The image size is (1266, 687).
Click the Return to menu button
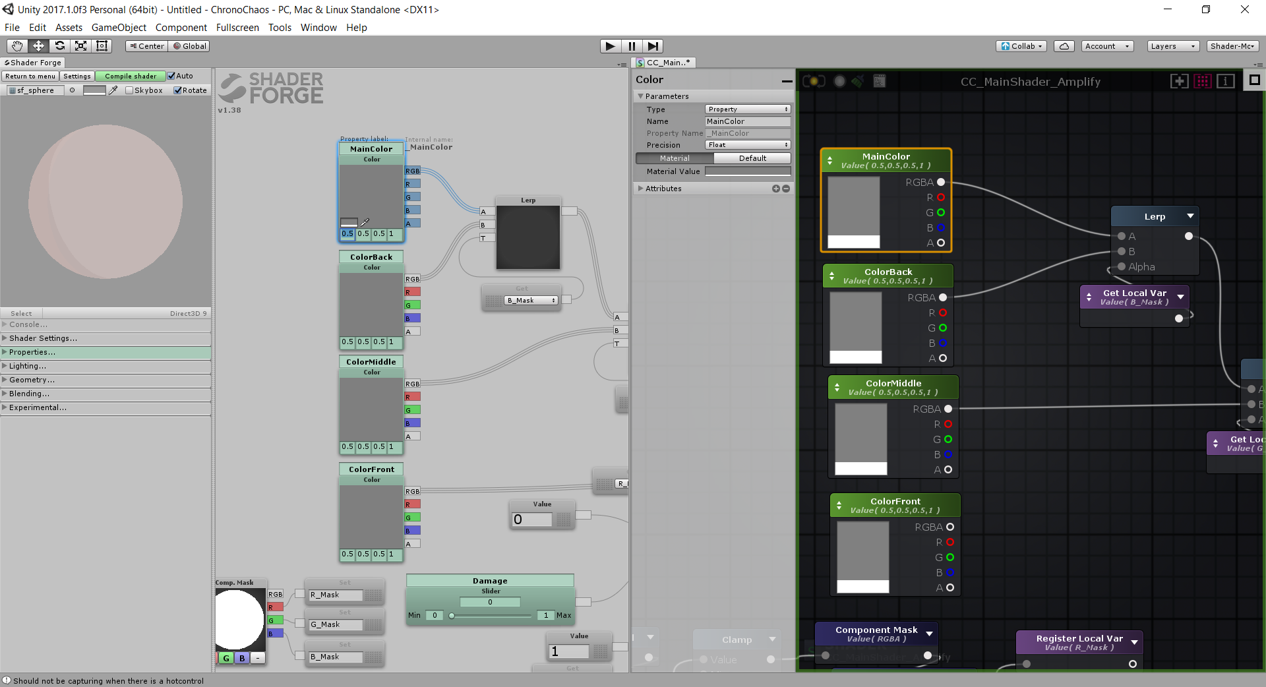30,76
